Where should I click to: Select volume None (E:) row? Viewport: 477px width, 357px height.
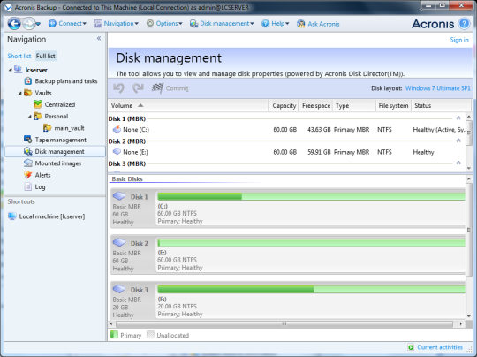point(287,152)
